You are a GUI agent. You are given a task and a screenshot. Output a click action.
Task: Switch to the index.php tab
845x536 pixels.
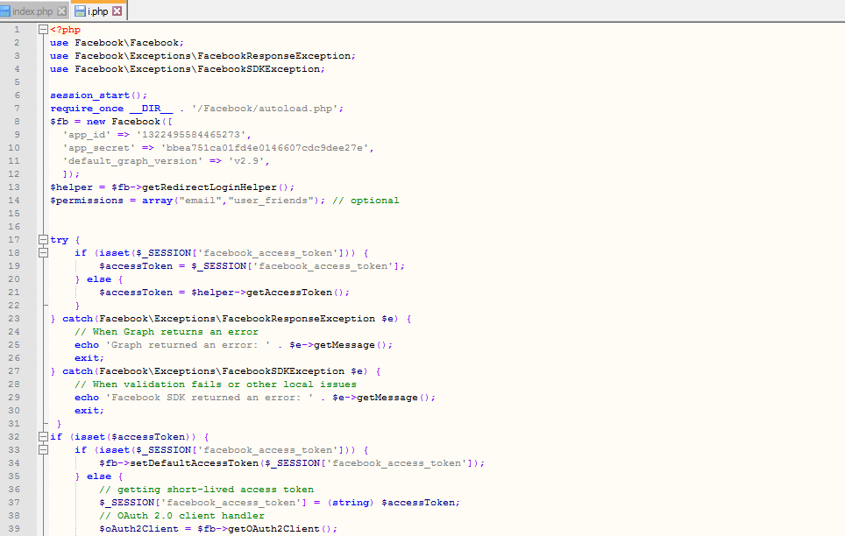[x=32, y=11]
